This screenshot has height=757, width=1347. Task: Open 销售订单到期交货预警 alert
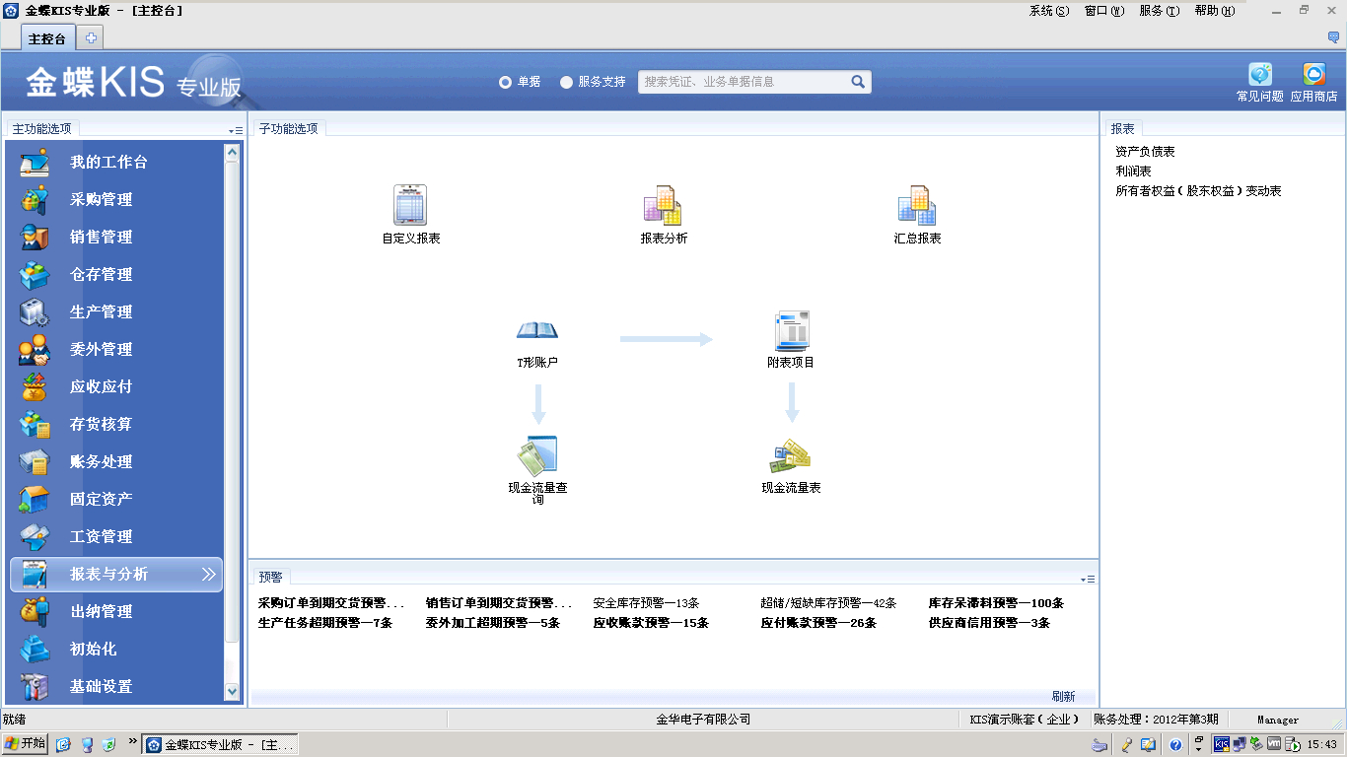click(x=499, y=603)
